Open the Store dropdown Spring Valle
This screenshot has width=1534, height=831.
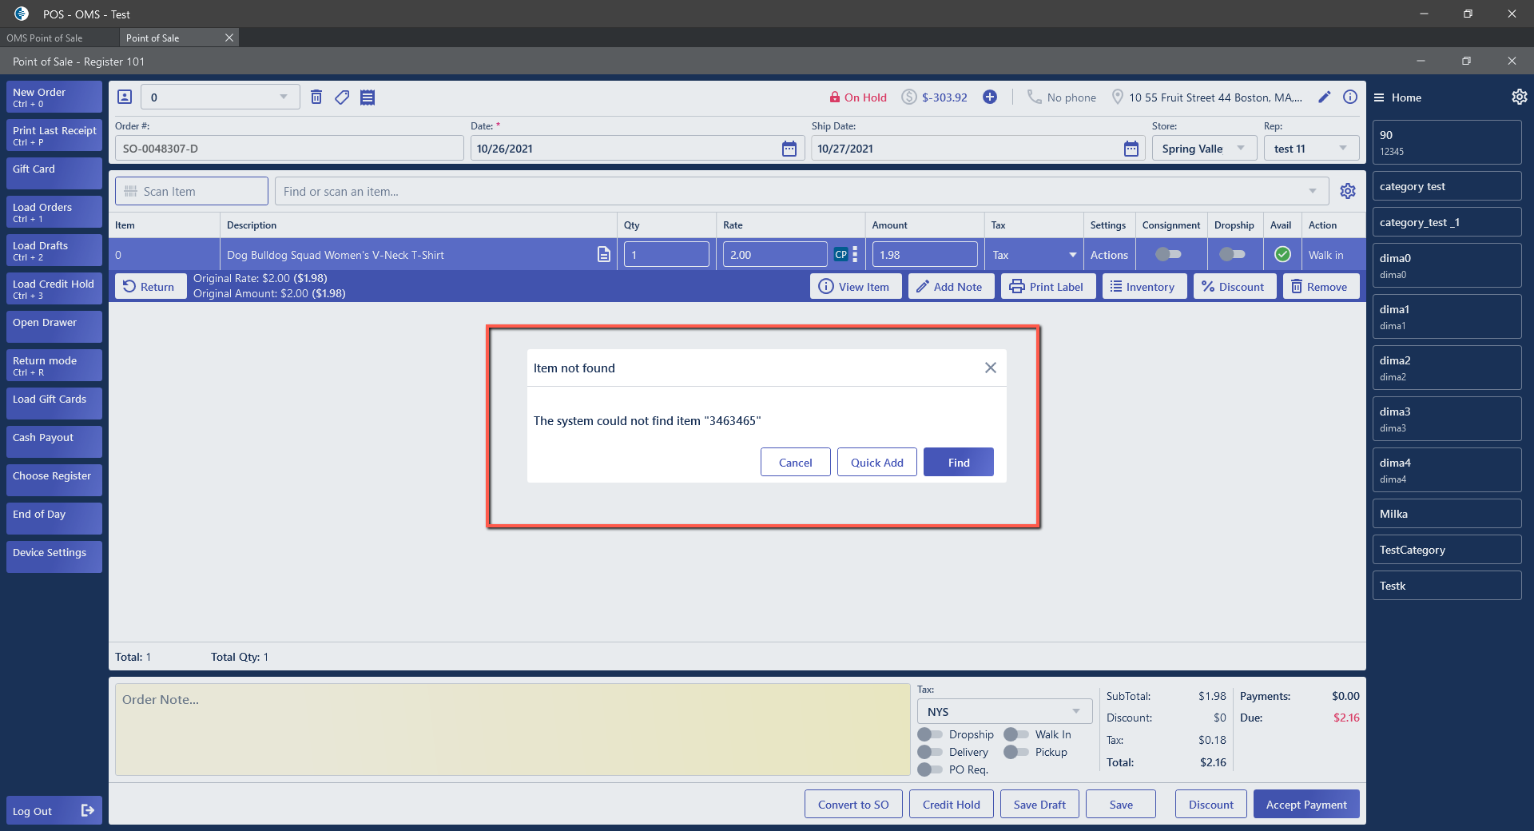pos(1205,149)
